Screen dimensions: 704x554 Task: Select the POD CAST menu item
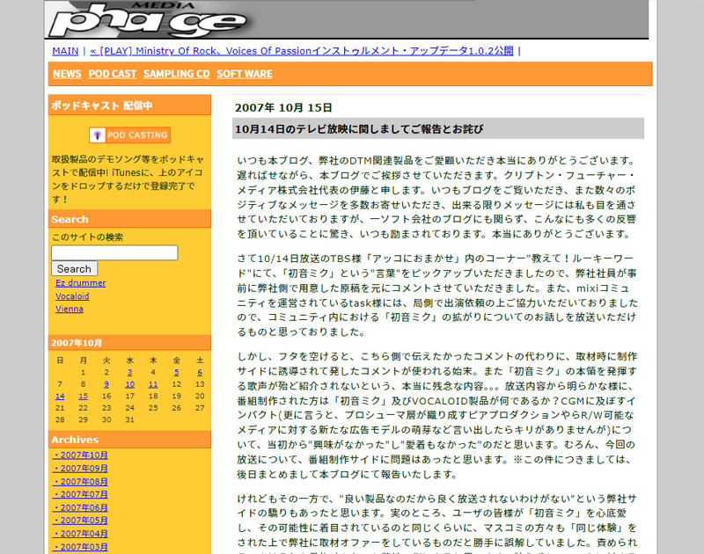point(113,74)
